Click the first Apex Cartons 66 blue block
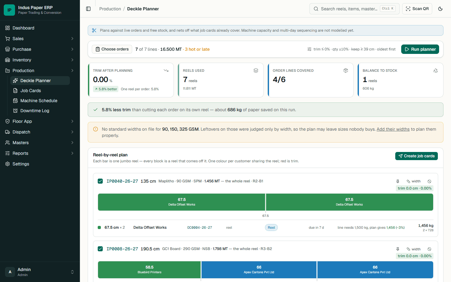The image size is (451, 282). point(259,270)
